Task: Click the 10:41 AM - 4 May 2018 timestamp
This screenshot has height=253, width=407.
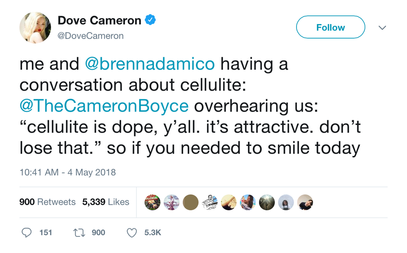Action: (x=68, y=172)
